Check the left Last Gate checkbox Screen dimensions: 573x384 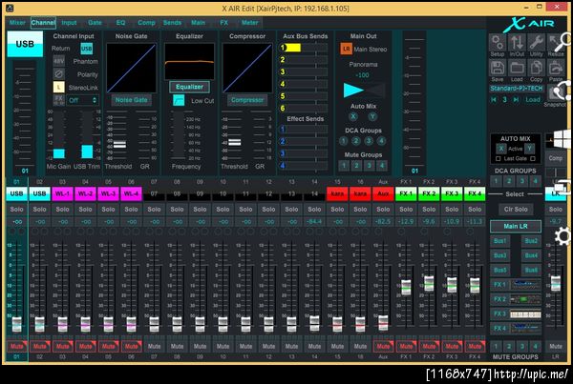[x=498, y=158]
